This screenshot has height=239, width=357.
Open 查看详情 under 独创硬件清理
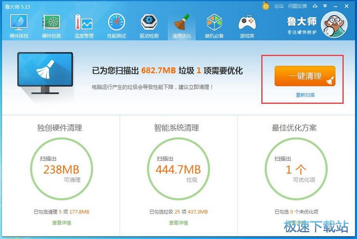tap(61, 223)
